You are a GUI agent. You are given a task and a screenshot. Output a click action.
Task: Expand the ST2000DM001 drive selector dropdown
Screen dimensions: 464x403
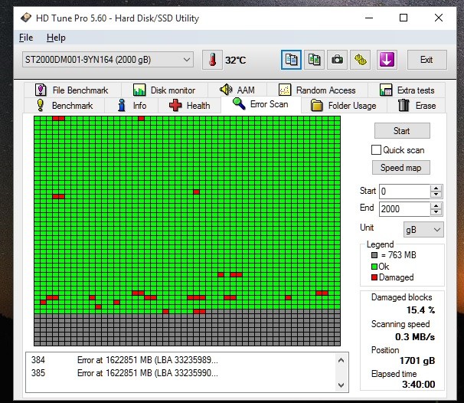187,60
